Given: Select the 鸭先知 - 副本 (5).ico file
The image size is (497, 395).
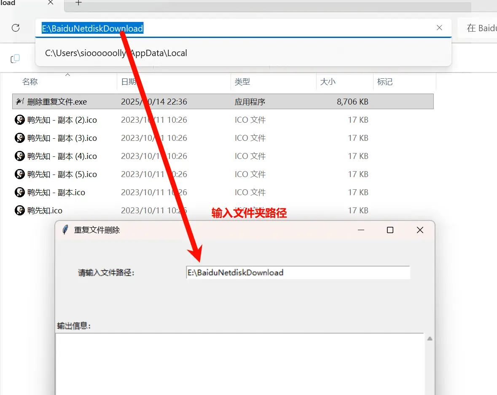Looking at the screenshot, I should (x=62, y=174).
